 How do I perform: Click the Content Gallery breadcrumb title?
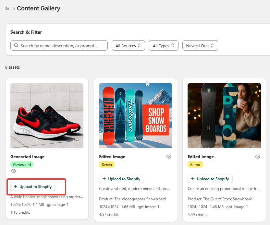tap(39, 8)
